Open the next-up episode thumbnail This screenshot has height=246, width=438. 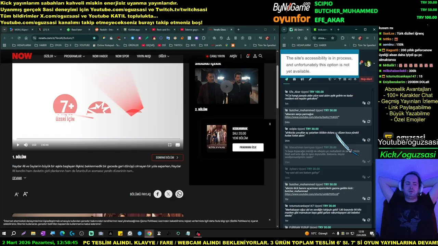coord(227,86)
